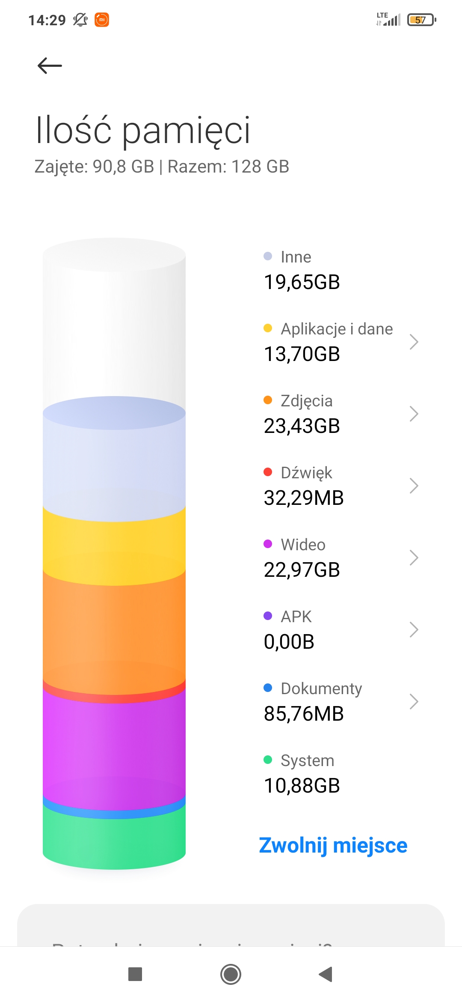
Task: Tap the Inne storage entry
Action: point(302,270)
